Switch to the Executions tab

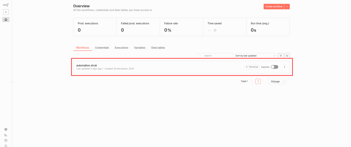[121, 48]
